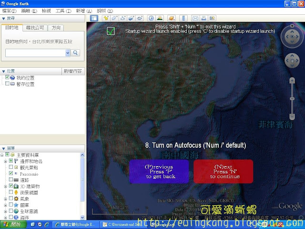Click the 新增內容 button

pyautogui.click(x=73, y=71)
